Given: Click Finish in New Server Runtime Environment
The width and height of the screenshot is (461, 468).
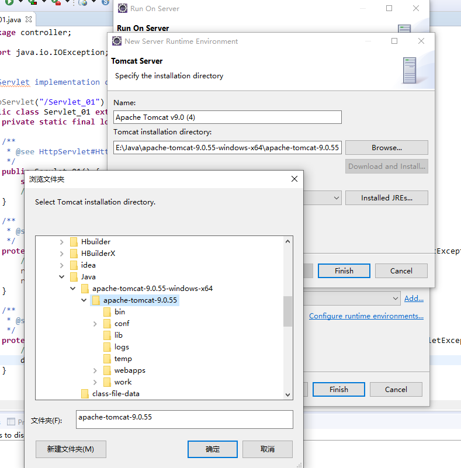Looking at the screenshot, I should (x=344, y=271).
